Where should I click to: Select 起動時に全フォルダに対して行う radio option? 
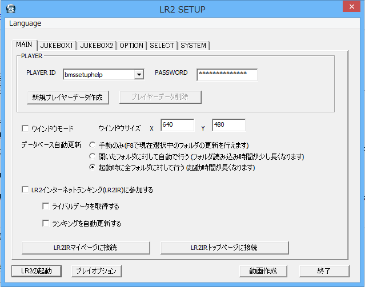(x=92, y=167)
